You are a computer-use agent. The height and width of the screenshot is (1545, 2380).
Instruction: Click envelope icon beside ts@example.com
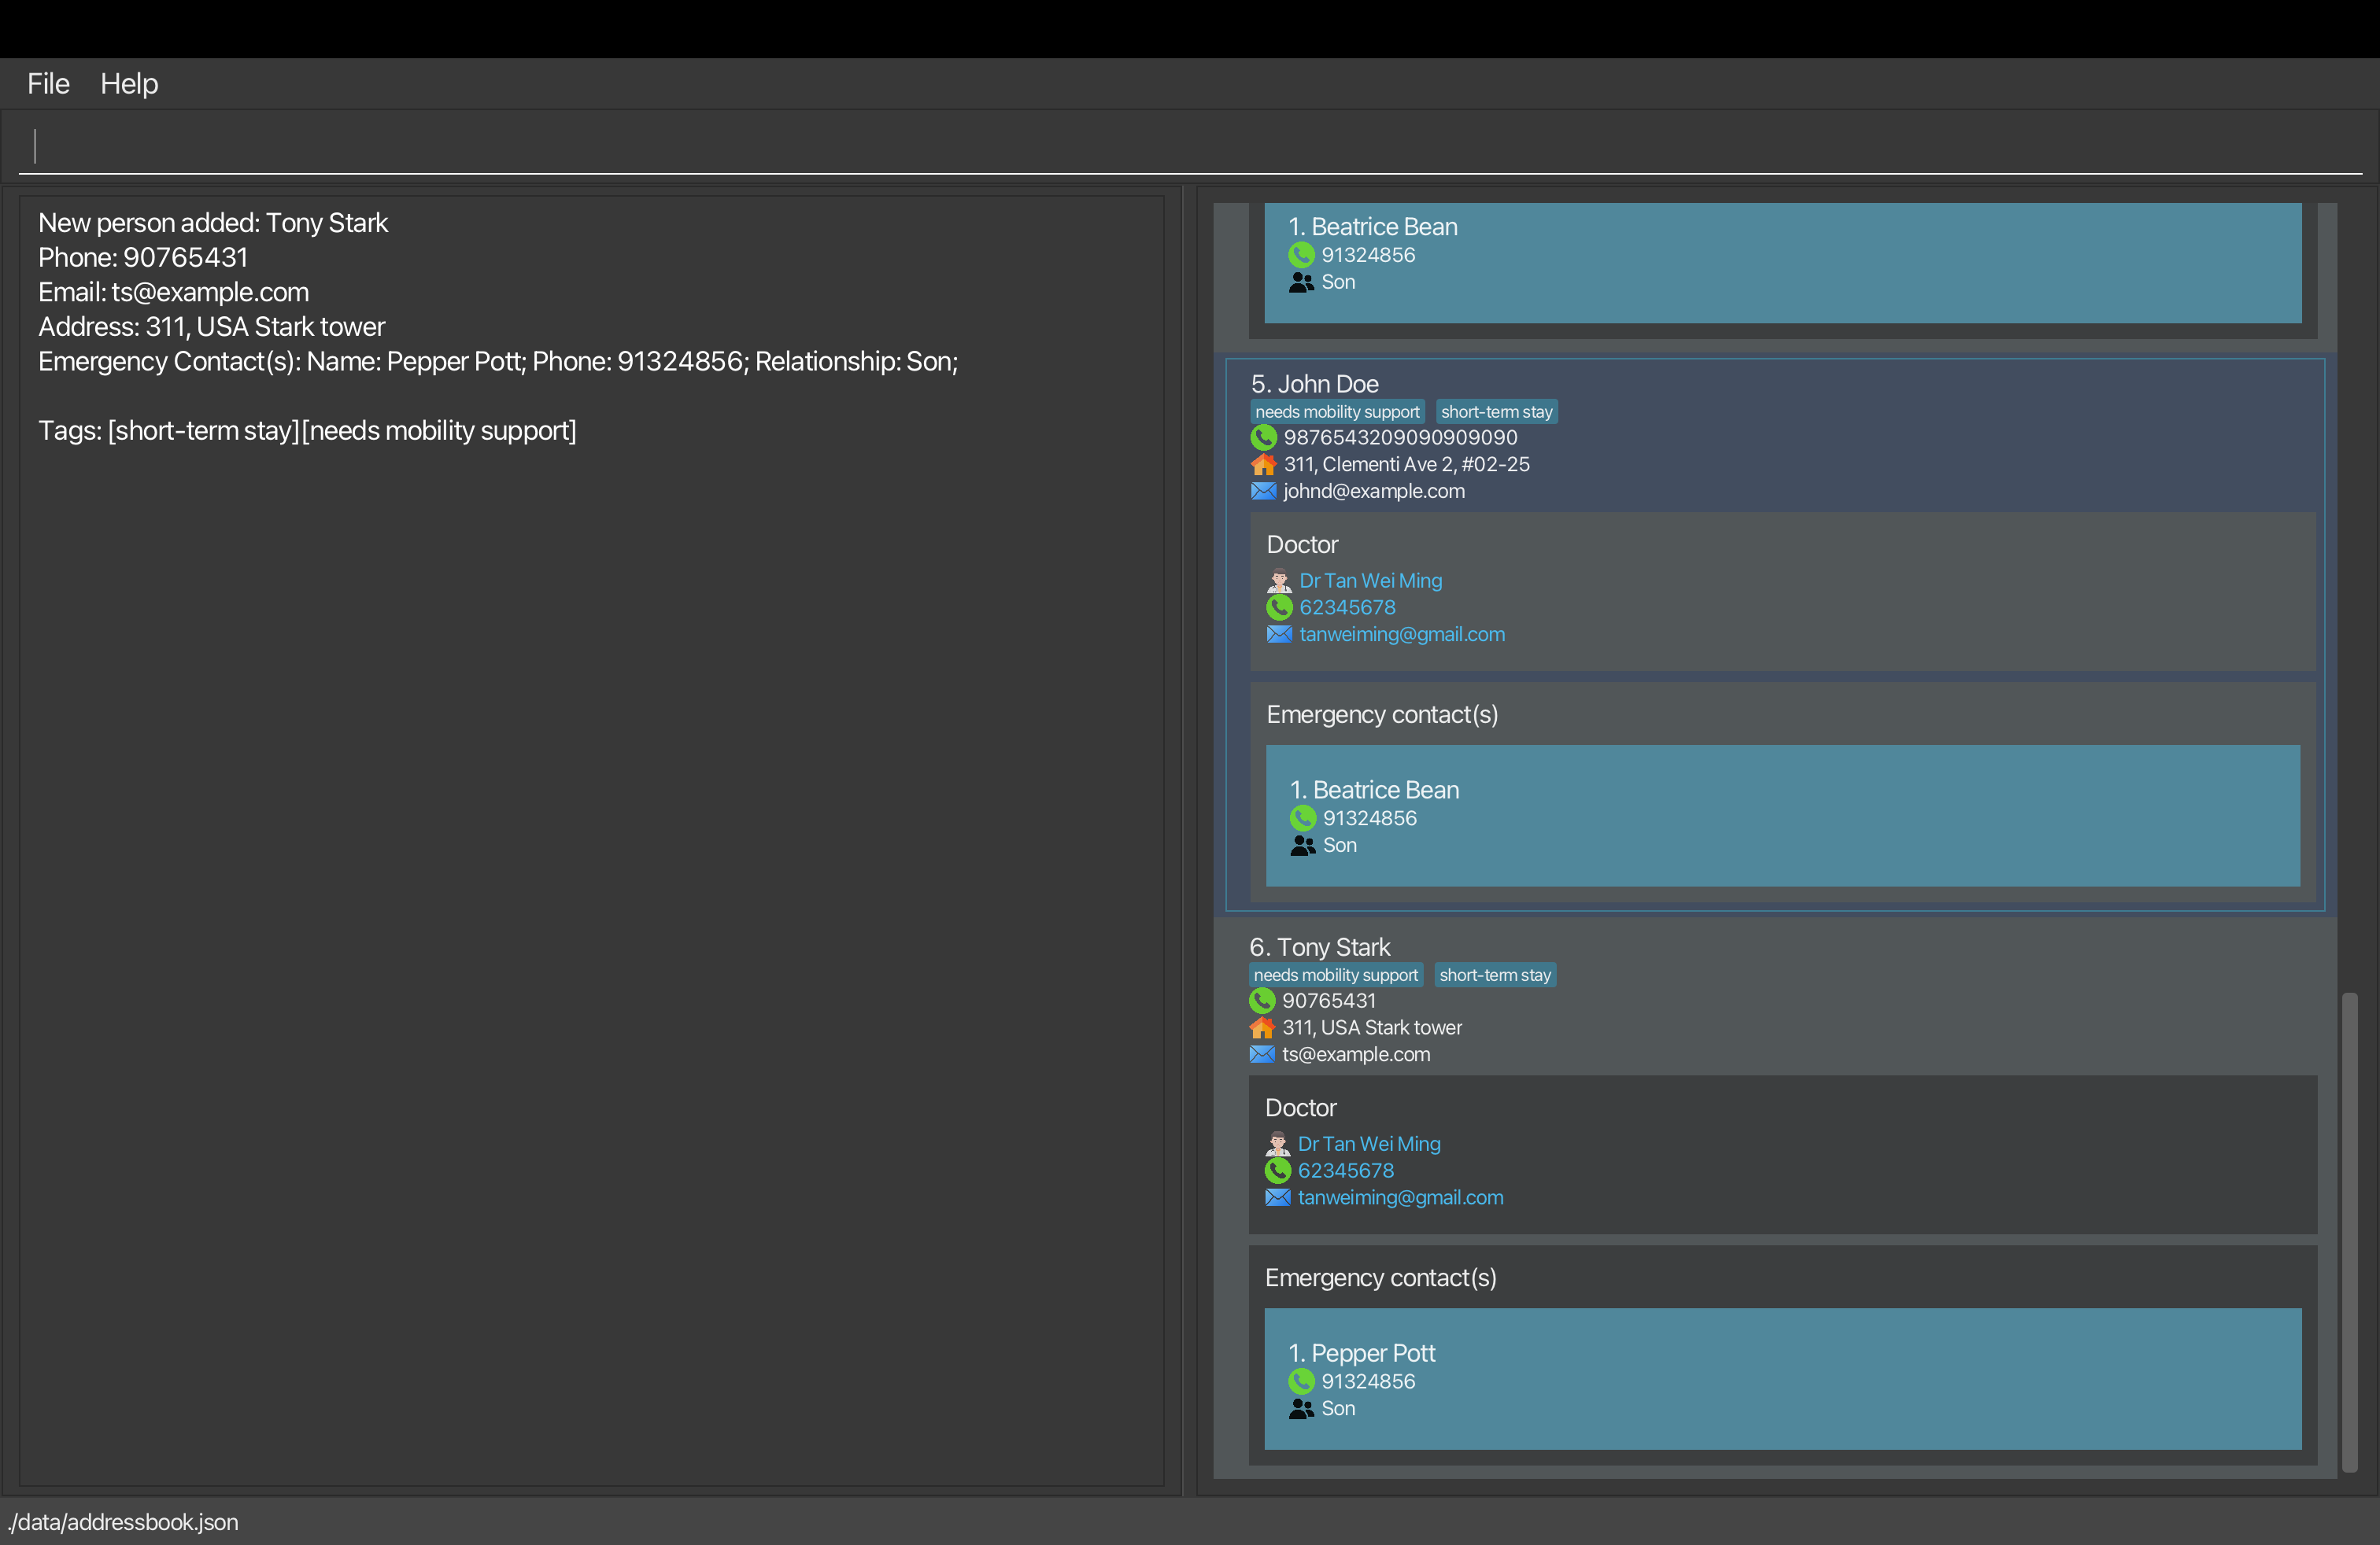(1262, 1054)
